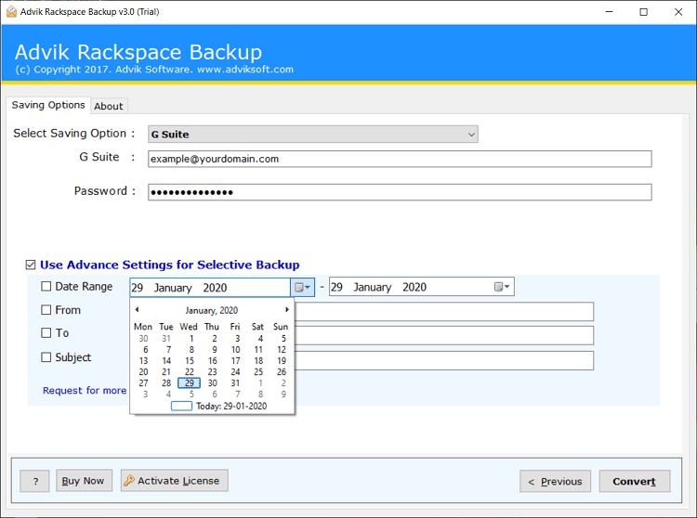
Task: Pick January 15 in the calendar
Action: [x=190, y=361]
